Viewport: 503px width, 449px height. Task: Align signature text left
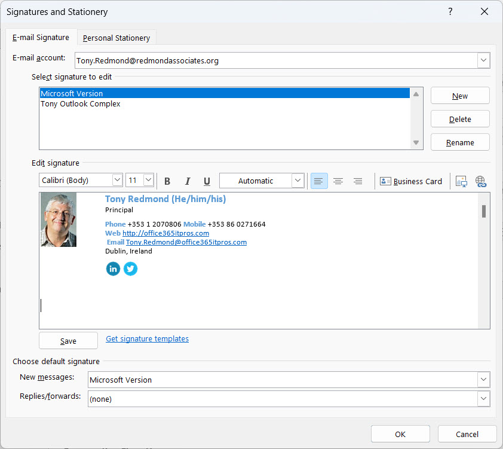(319, 181)
